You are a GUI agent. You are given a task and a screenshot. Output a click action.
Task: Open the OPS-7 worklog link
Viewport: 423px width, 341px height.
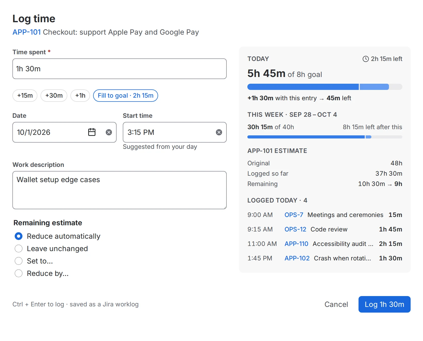tap(294, 215)
